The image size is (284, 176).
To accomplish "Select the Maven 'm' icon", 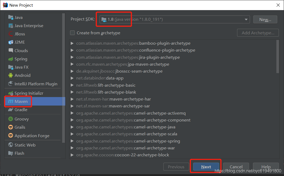I will [x=11, y=101].
